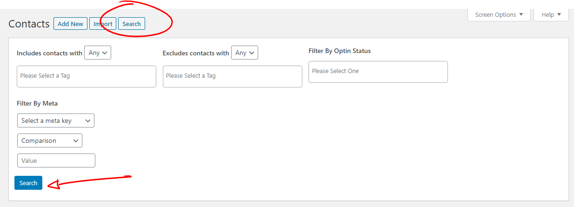Click the Includes contacts with label
This screenshot has width=574, height=207.
pyautogui.click(x=49, y=53)
